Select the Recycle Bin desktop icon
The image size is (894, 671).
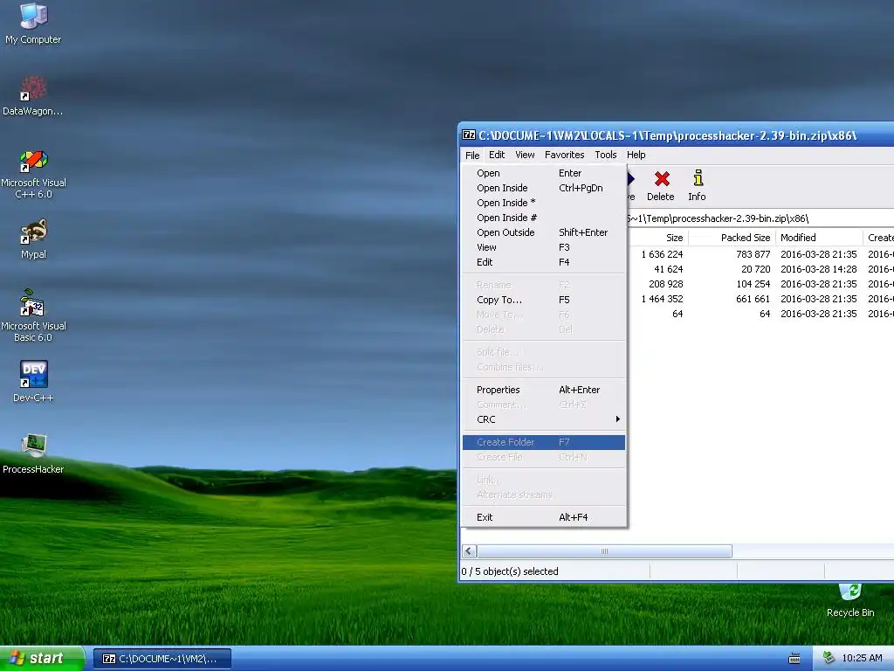[x=850, y=600]
